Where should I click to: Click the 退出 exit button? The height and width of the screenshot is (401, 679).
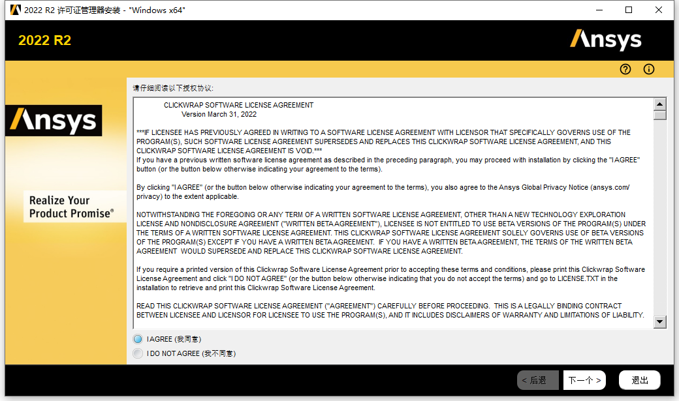[640, 380]
